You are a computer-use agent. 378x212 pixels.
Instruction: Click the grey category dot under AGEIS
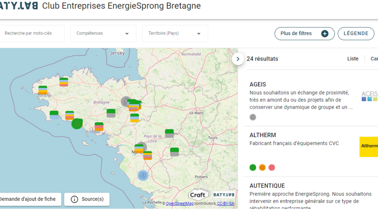tap(253, 117)
